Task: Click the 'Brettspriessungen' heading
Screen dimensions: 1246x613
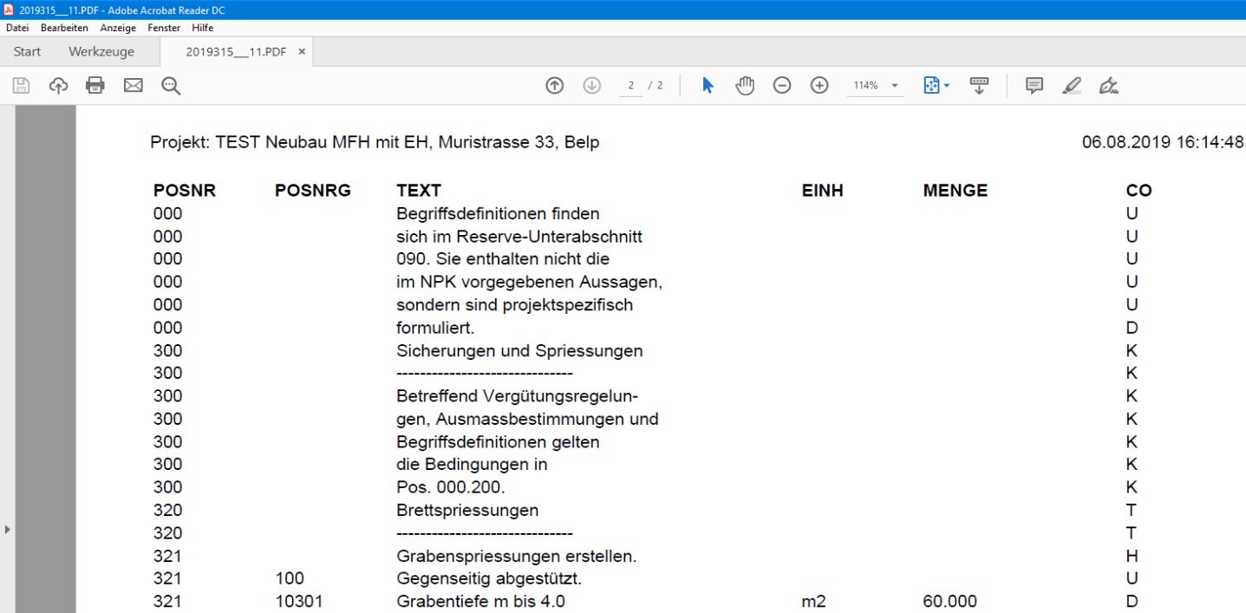Action: pyautogui.click(x=467, y=510)
